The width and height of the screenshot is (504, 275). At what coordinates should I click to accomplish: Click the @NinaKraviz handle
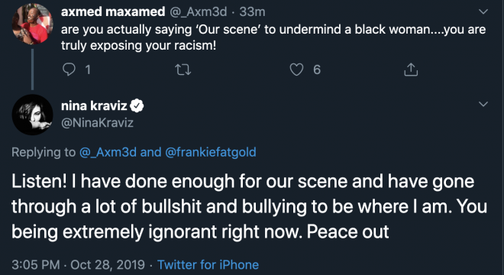pyautogui.click(x=97, y=123)
